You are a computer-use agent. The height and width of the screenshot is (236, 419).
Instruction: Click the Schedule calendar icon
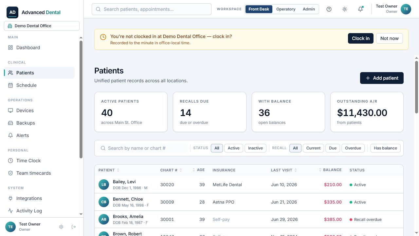point(10,85)
